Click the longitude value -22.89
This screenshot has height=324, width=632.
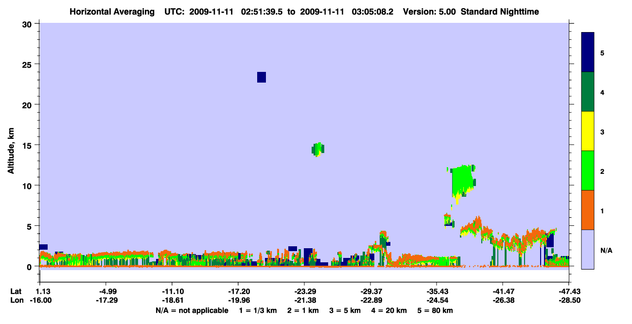[x=370, y=300]
